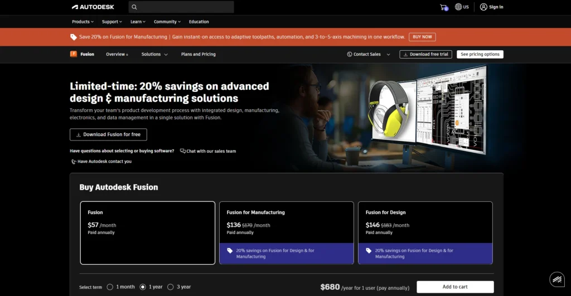Click the search magnifier icon
Image resolution: width=571 pixels, height=296 pixels.
(x=134, y=7)
